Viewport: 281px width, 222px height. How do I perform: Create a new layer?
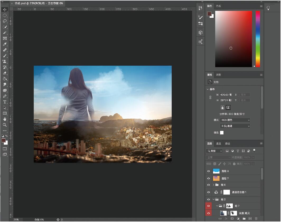[250, 219]
